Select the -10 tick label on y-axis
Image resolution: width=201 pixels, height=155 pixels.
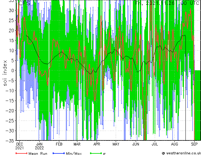[x=10, y=91]
